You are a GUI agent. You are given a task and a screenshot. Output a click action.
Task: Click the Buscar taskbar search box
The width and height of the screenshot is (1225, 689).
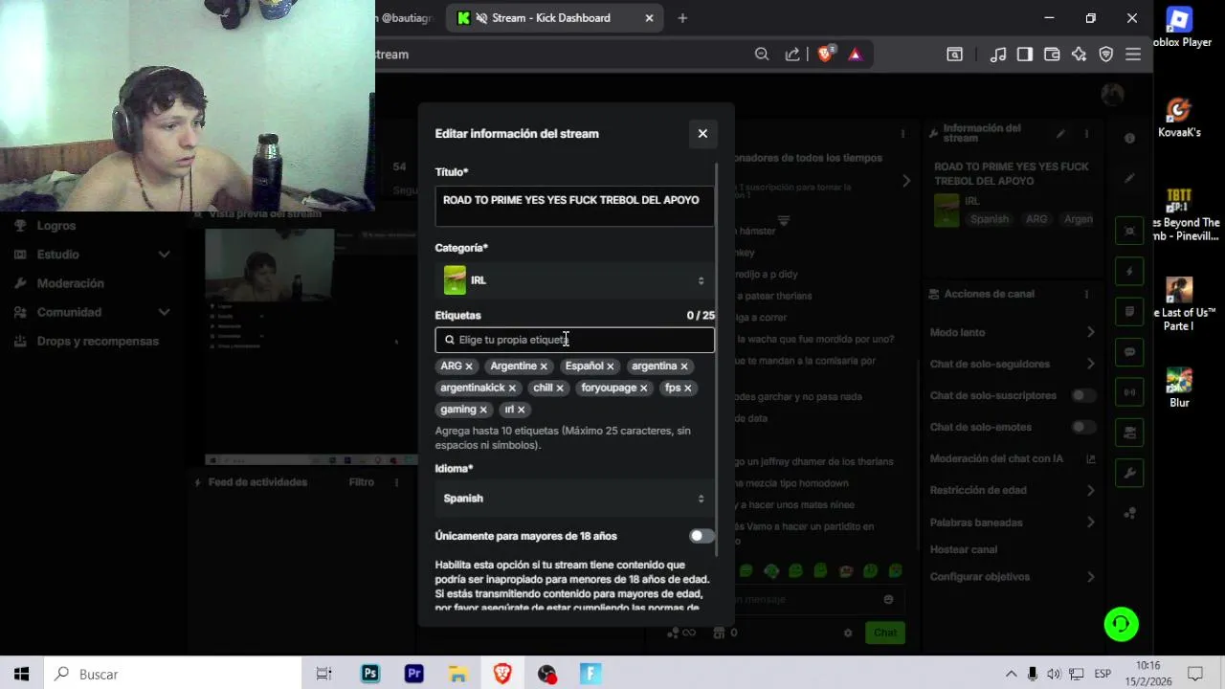tap(172, 675)
